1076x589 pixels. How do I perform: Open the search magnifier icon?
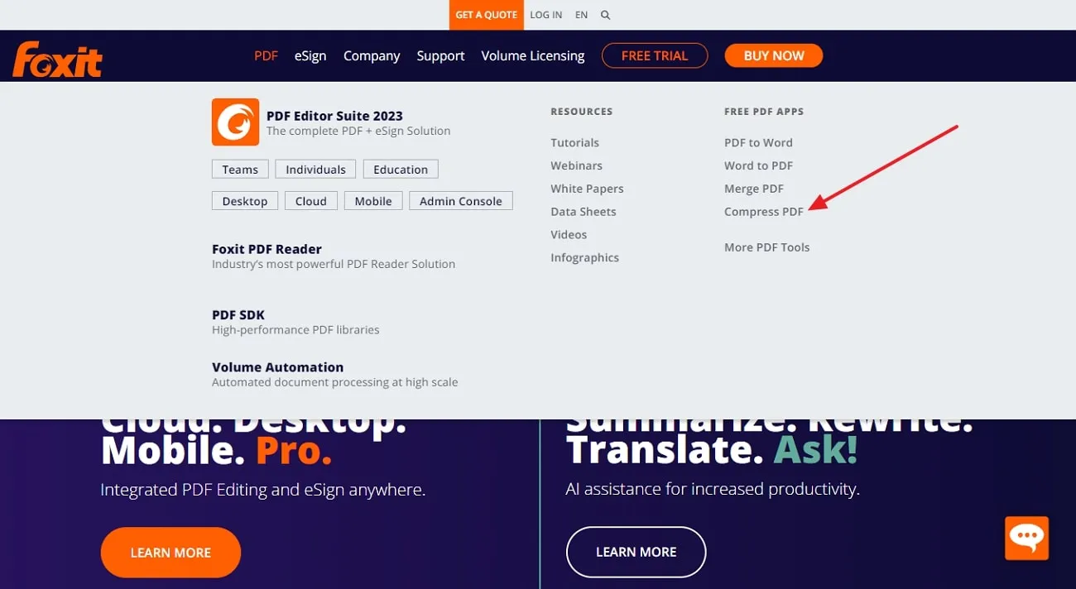605,15
